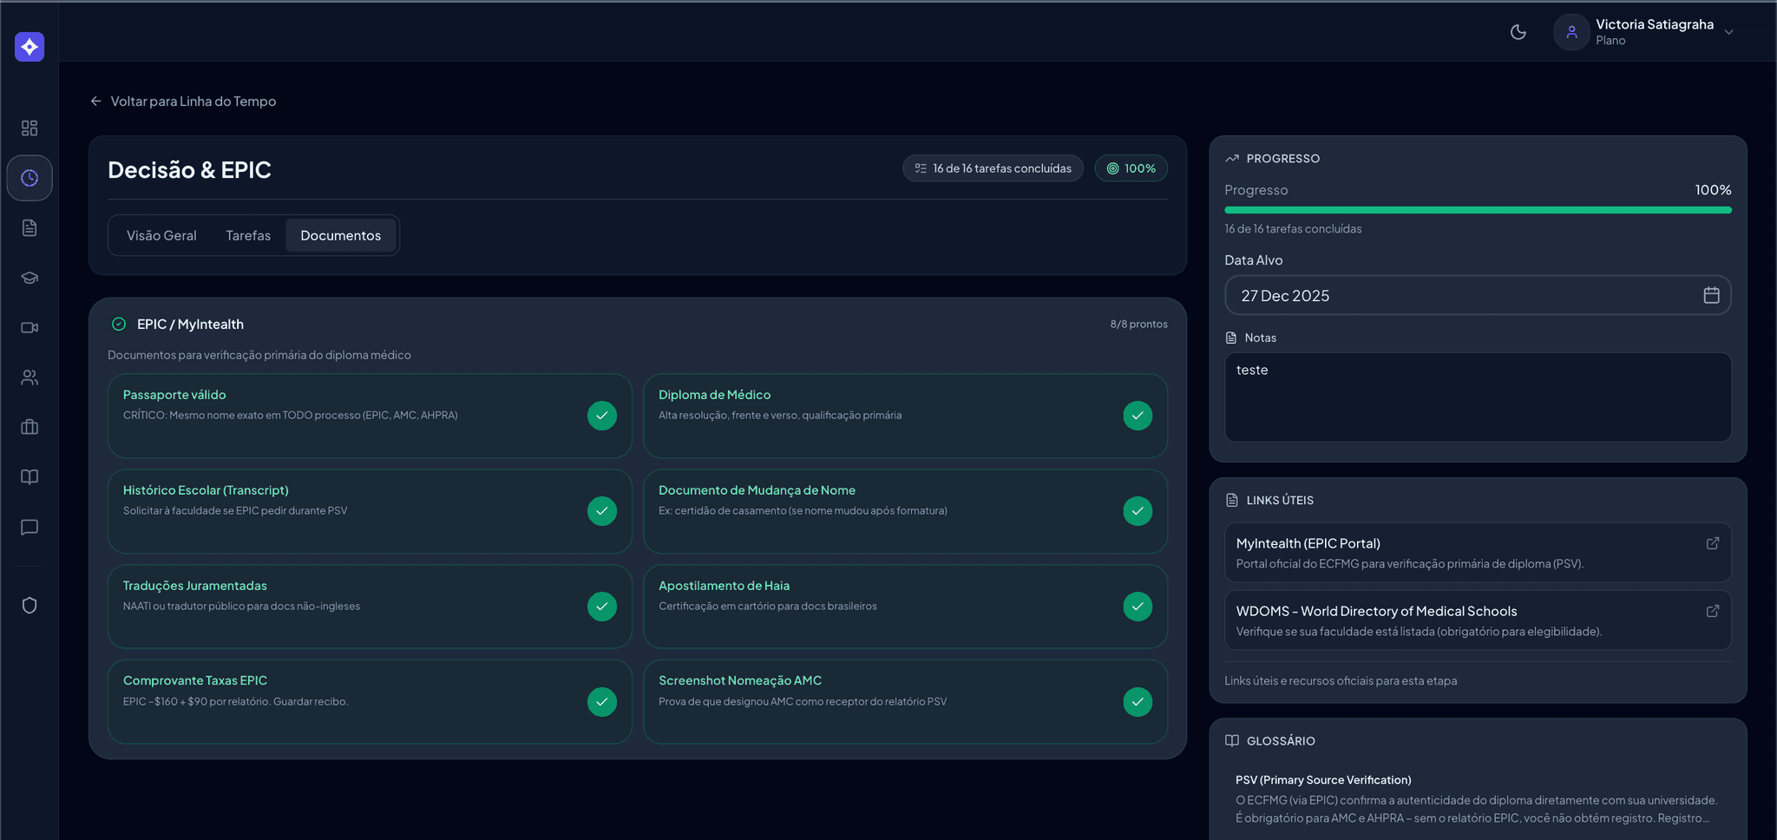Uncheck the Traduções Juramentadas green checkmark
Screen dimensions: 1777x840
coord(602,607)
